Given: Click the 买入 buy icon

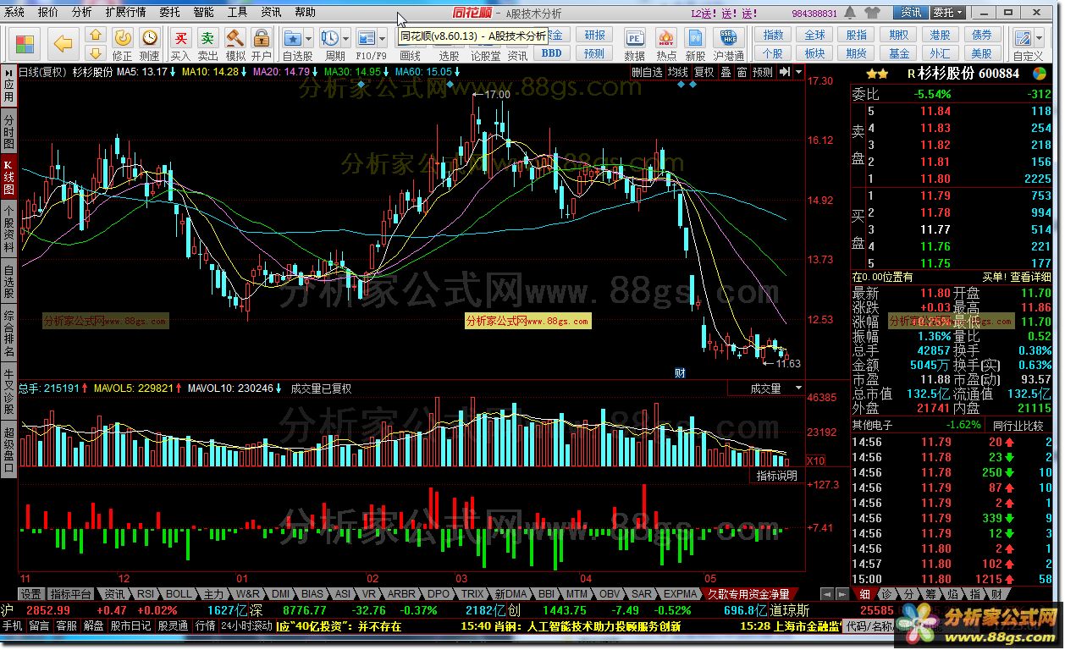Looking at the screenshot, I should coord(180,38).
